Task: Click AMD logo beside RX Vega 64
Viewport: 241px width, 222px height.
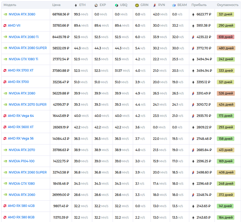Action: click(5, 116)
